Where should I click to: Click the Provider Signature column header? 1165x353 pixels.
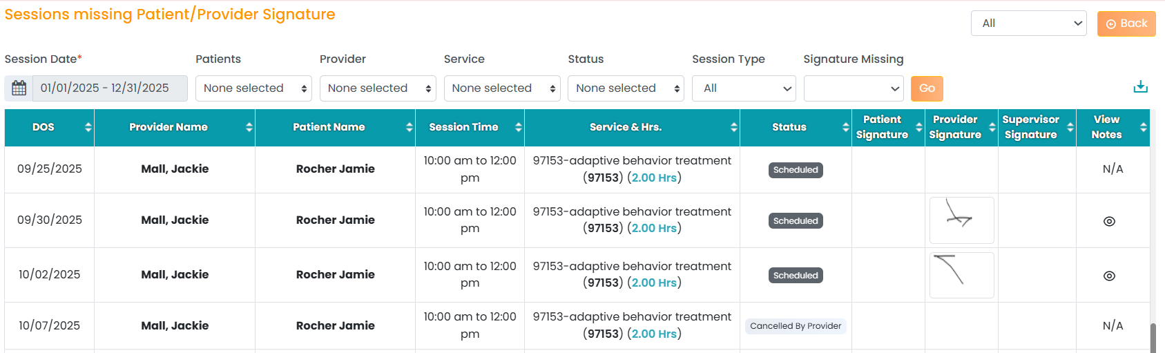click(955, 127)
